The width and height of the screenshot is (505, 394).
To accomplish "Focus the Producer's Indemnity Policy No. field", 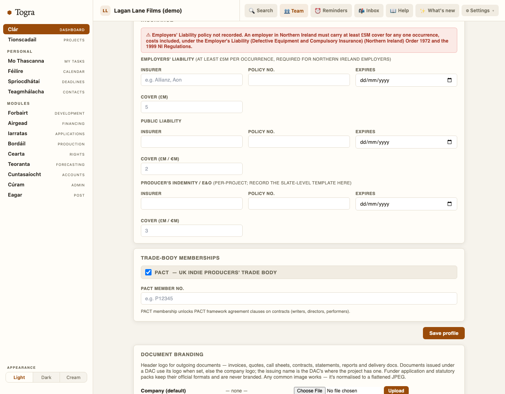I will click(x=299, y=204).
